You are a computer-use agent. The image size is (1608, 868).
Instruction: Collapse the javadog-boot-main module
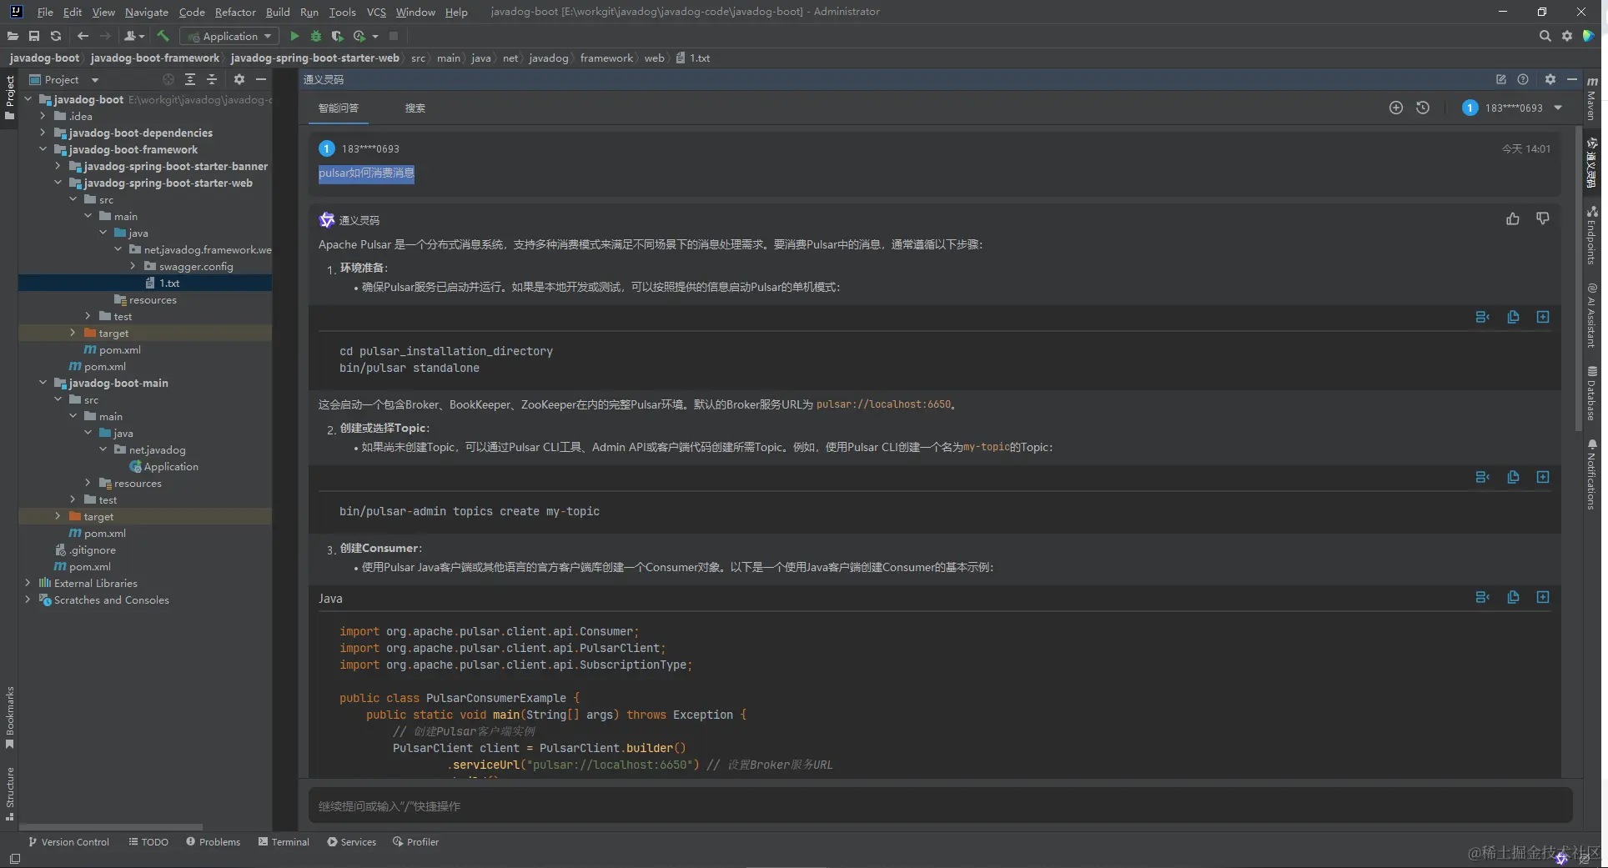[x=43, y=383]
